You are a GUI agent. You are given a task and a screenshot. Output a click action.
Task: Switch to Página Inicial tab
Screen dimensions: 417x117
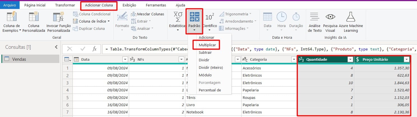click(x=35, y=5)
